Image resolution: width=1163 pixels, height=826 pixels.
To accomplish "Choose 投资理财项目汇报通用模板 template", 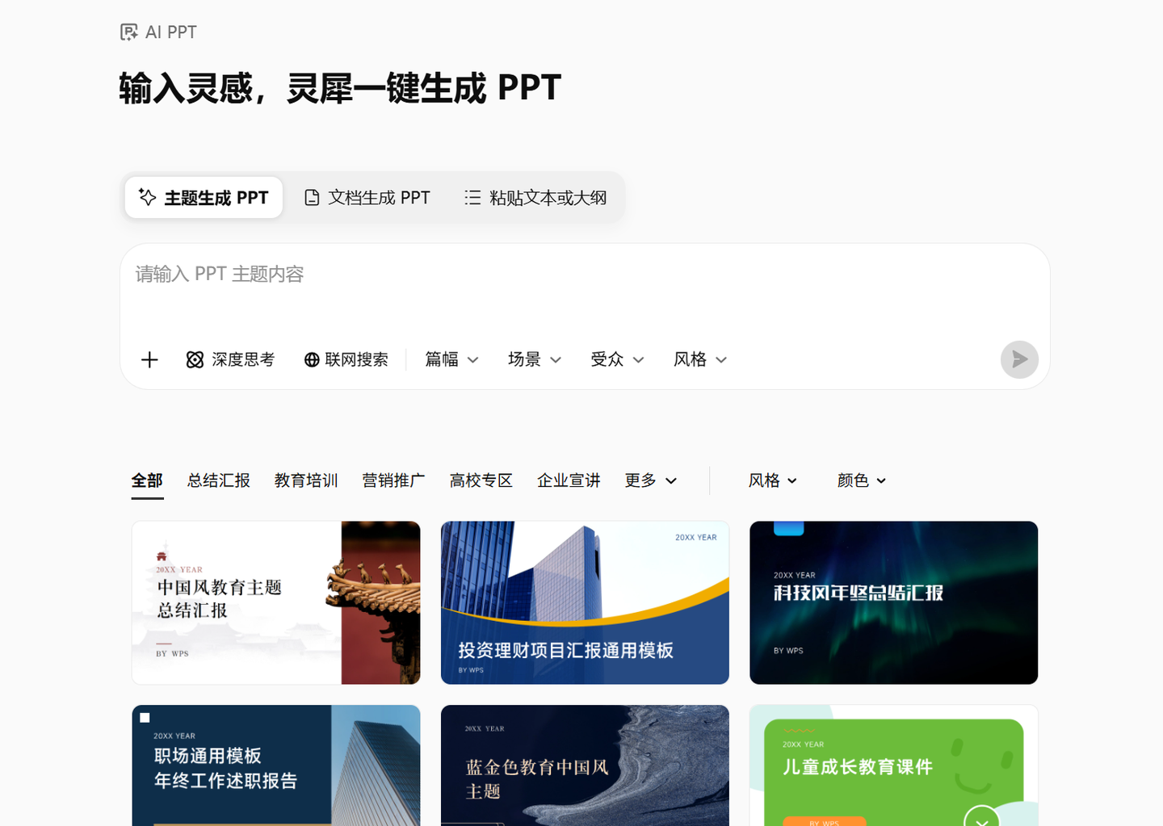I will (x=585, y=602).
